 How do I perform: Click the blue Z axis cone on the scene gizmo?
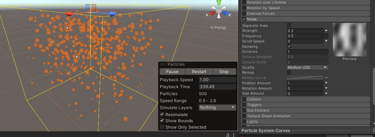click(x=226, y=13)
